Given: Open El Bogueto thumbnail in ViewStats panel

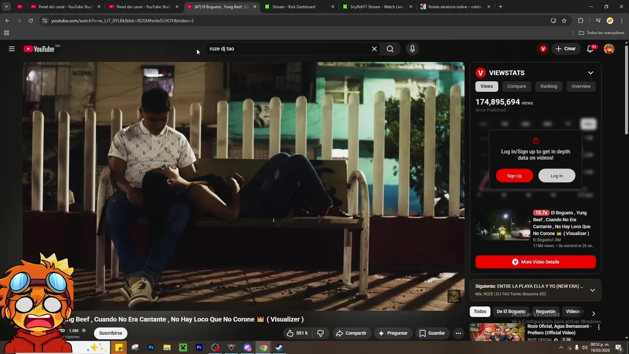Looking at the screenshot, I should pos(503,225).
